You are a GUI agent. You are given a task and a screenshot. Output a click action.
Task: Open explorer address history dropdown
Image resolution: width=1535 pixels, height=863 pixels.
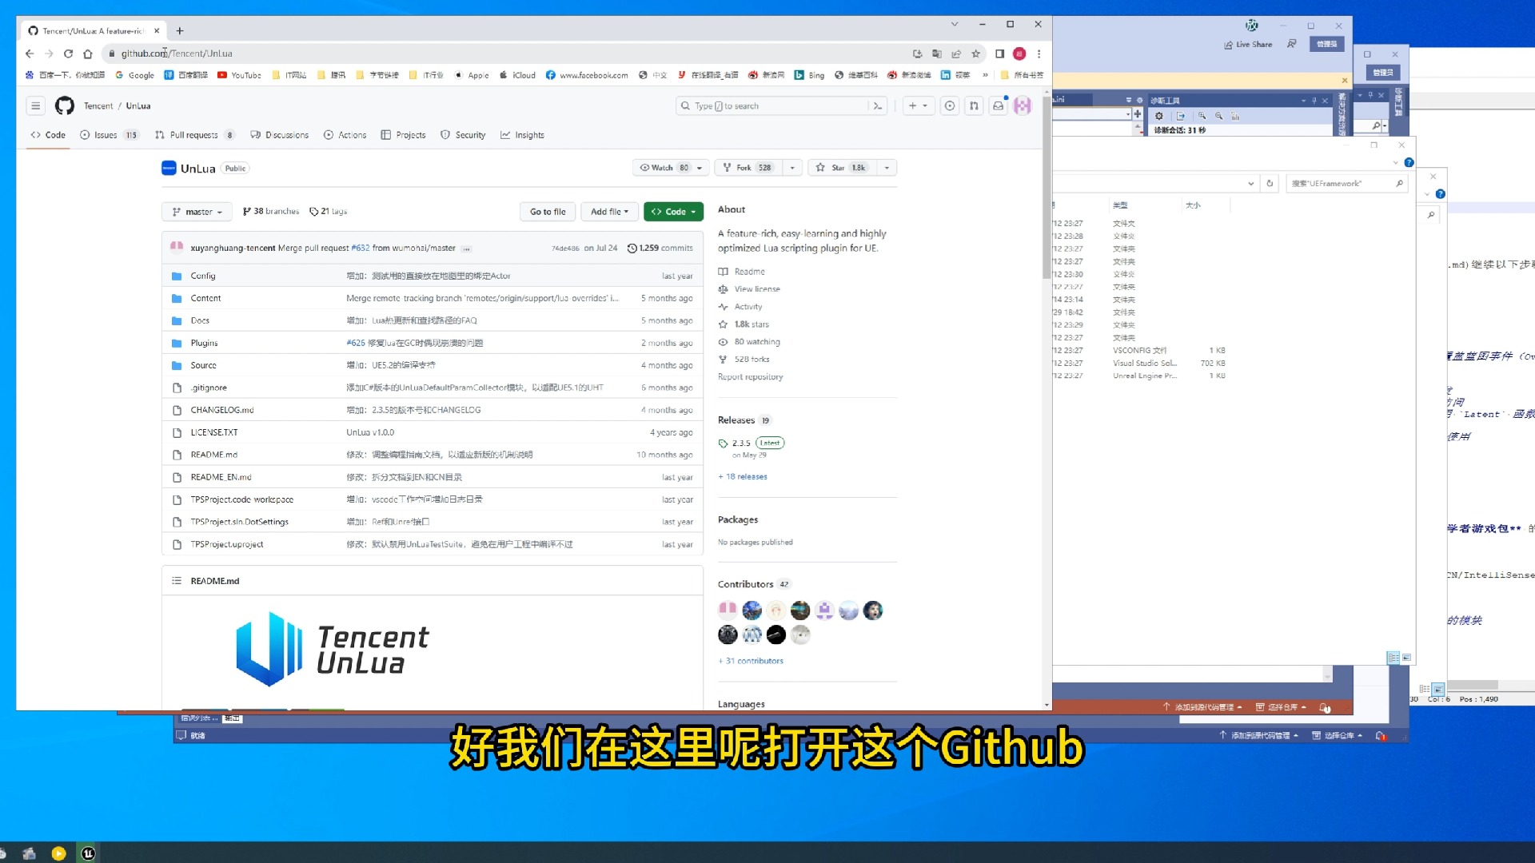tap(1251, 183)
